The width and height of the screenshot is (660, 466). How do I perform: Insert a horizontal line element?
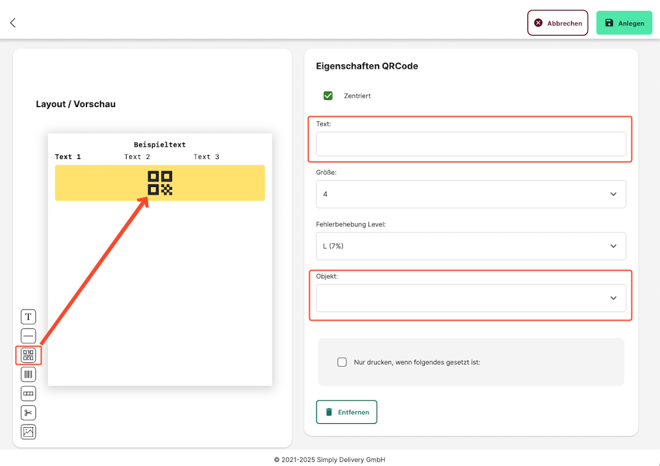pos(28,336)
